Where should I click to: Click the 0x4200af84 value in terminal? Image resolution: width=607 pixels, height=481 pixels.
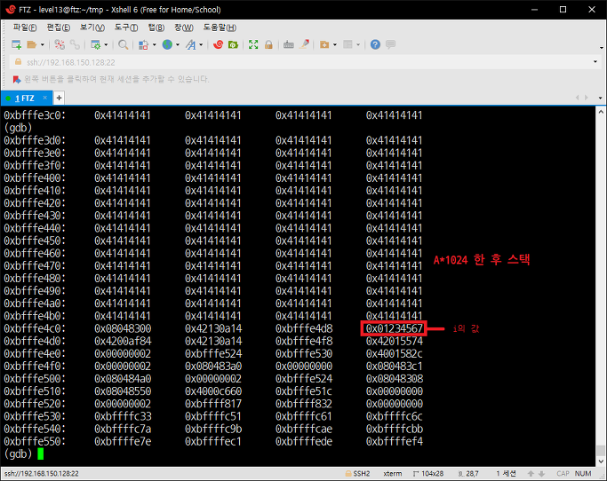click(123, 341)
